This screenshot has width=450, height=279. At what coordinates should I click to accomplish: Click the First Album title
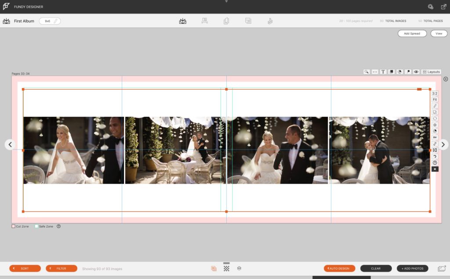coord(24,21)
